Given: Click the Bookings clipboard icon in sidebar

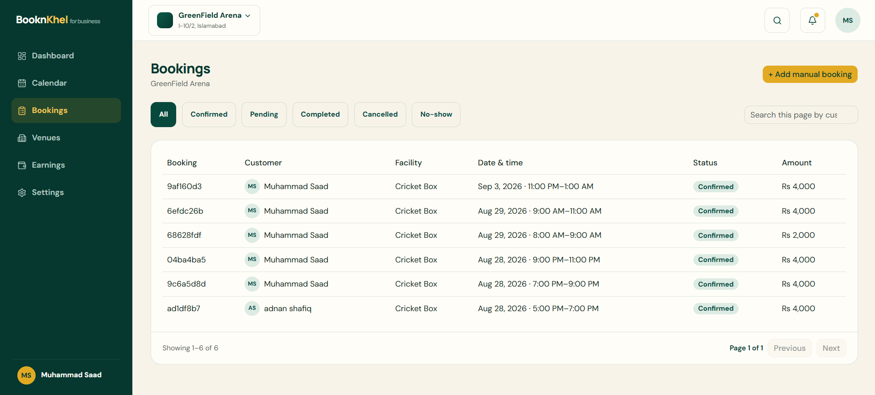Looking at the screenshot, I should (22, 111).
